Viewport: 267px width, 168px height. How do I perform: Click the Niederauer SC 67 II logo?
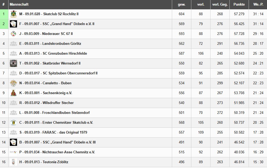(13, 34)
